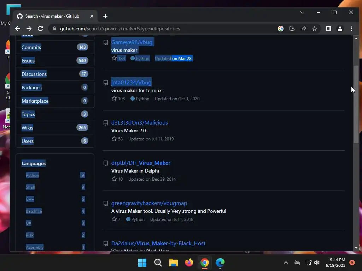Open jota01234/Vbug repository link
362x271 pixels.
coord(131,82)
